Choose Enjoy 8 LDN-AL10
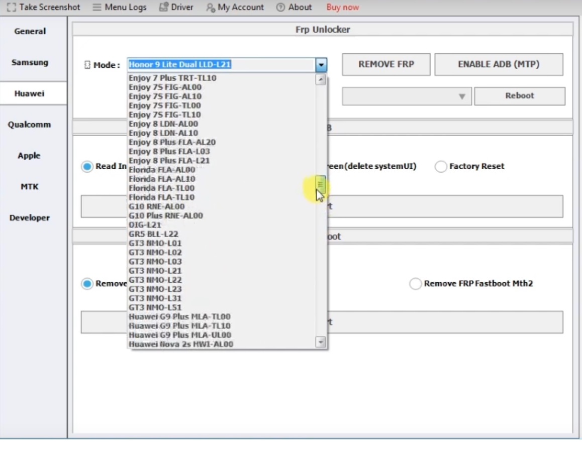Viewport: 582px width, 457px height. [222, 133]
